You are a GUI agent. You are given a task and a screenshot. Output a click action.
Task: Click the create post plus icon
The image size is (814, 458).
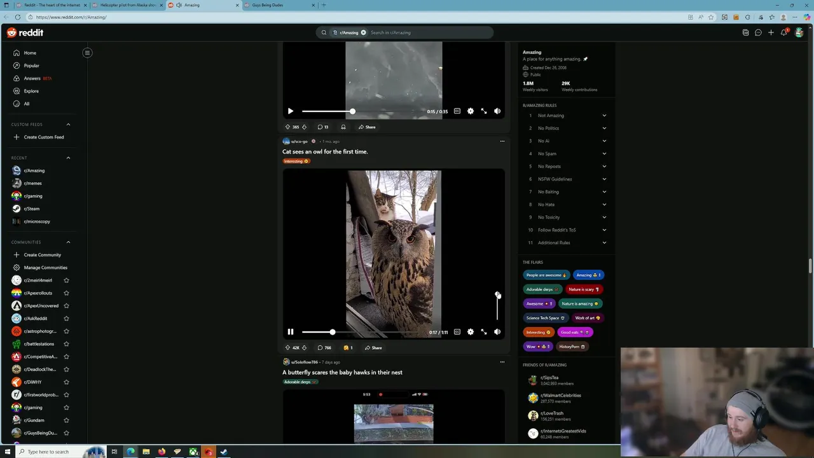click(x=771, y=32)
